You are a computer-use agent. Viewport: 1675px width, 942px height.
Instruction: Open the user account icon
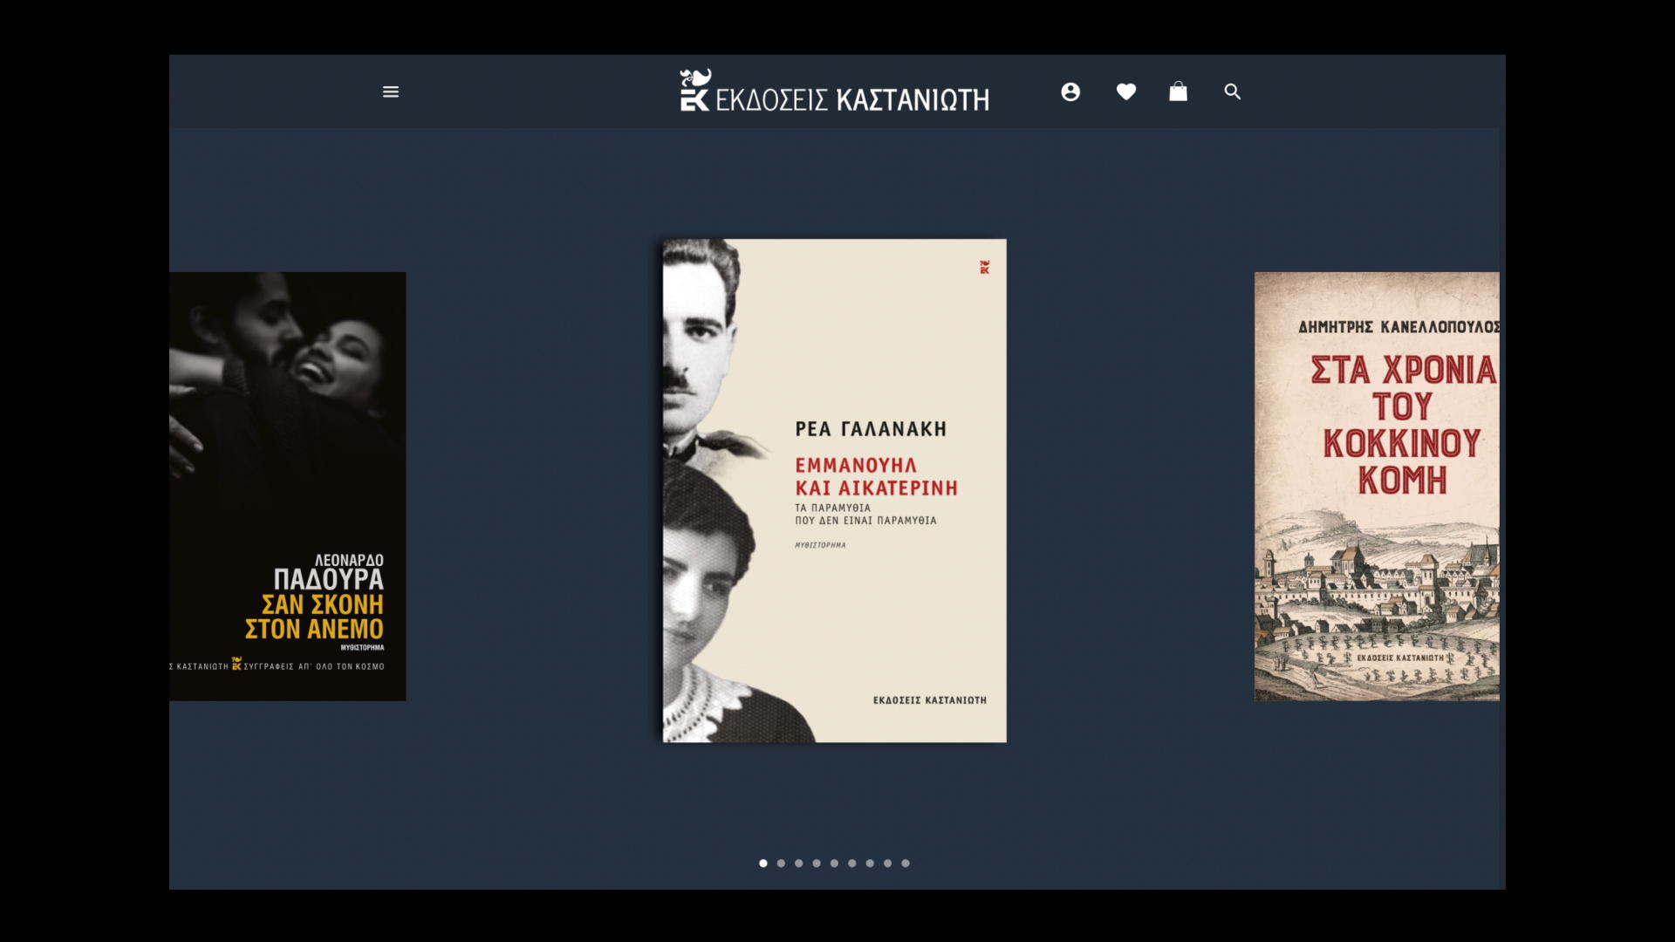pyautogui.click(x=1070, y=92)
